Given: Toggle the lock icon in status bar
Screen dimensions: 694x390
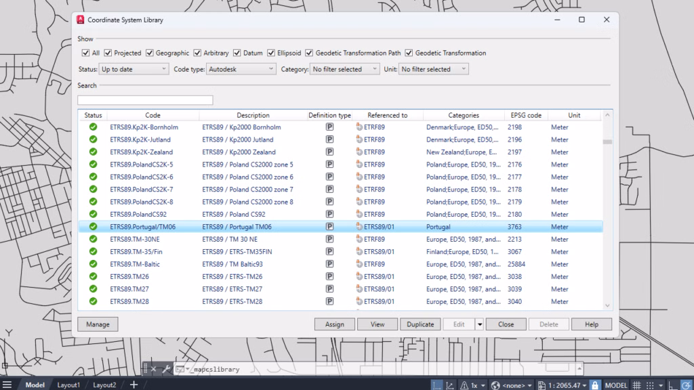Looking at the screenshot, I should (x=595, y=385).
